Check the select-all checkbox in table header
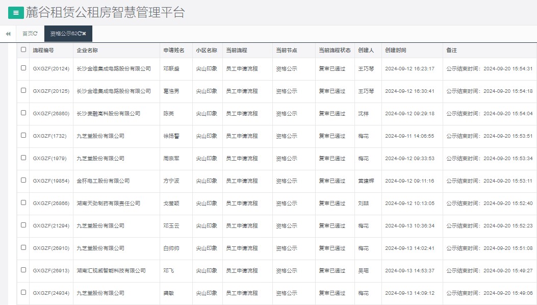This screenshot has height=305, width=537. 23,49
